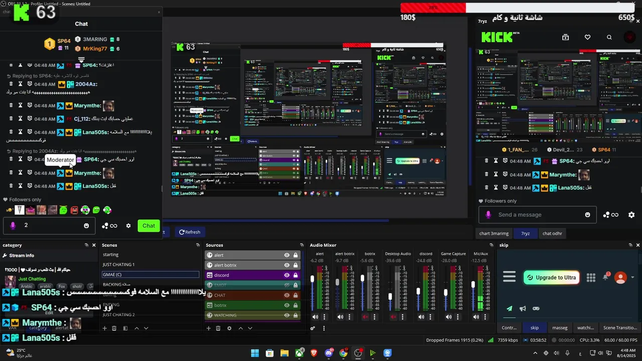Toggle visibility of discord source
Viewport: 642px width, 361px height.
click(x=287, y=275)
